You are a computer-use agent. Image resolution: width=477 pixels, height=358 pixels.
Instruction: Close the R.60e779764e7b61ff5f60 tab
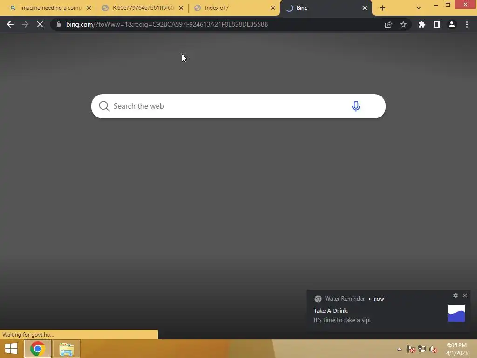click(181, 8)
